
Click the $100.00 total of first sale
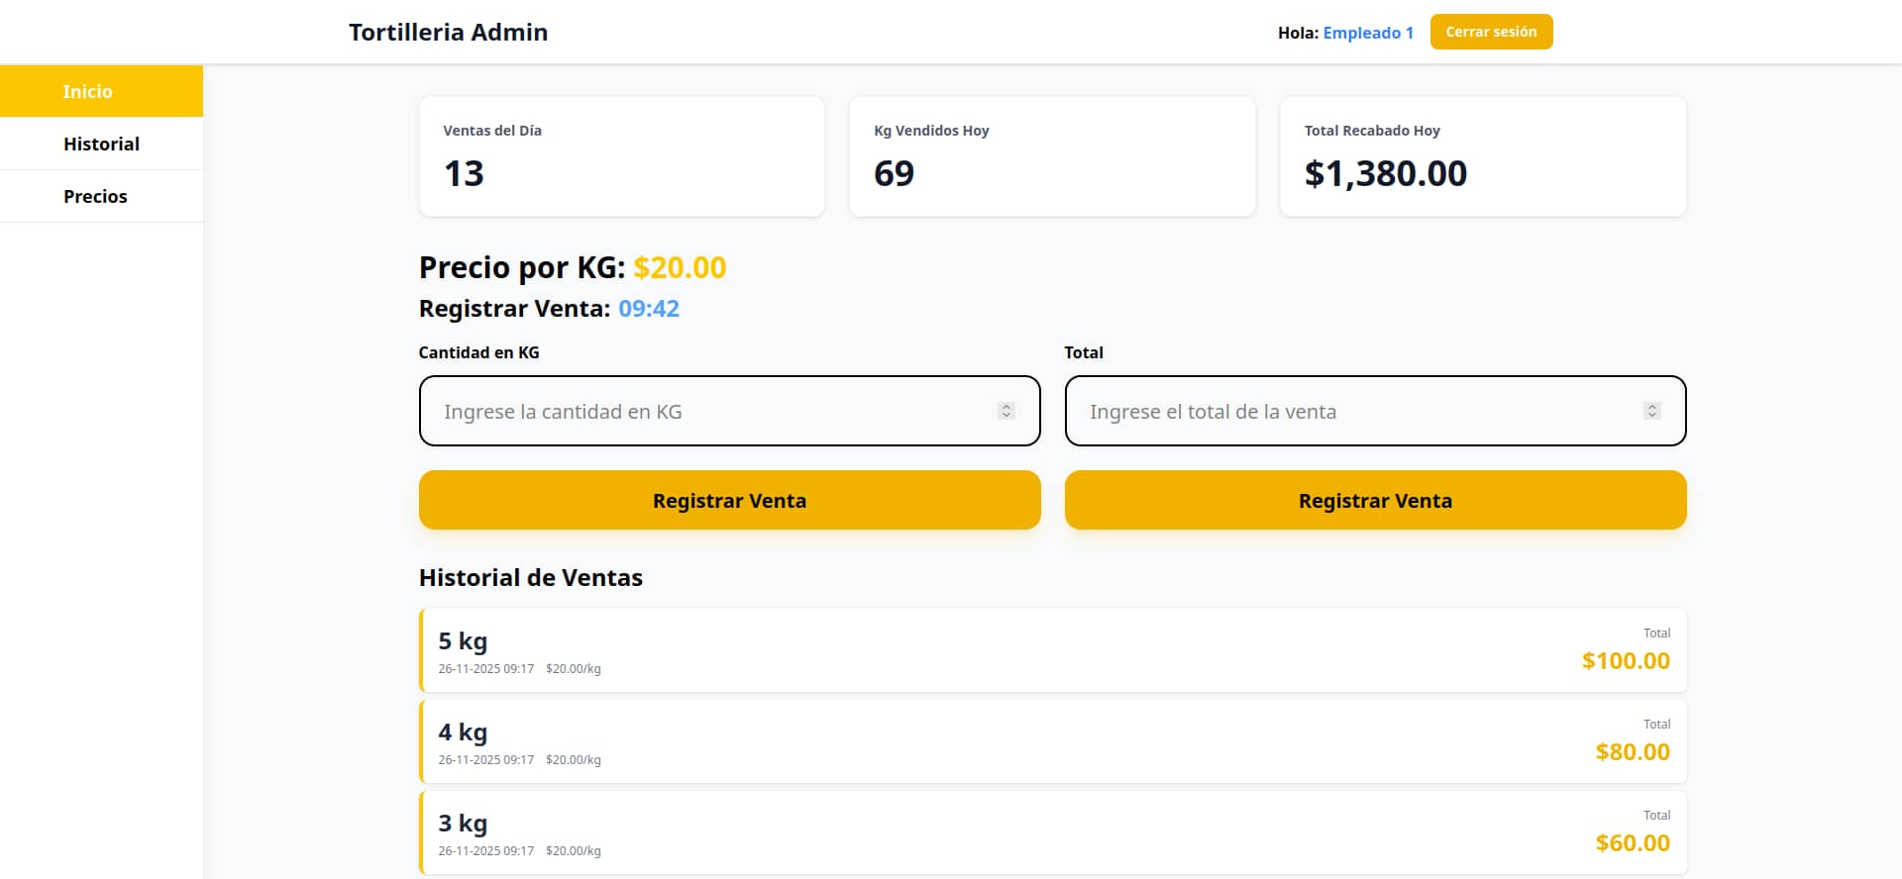coord(1626,660)
